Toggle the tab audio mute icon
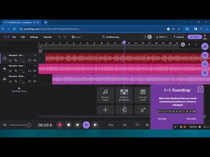The height and width of the screenshot is (157, 210). 35,22
